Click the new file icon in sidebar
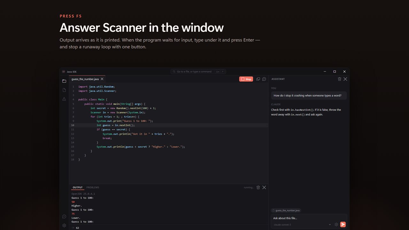Viewport: 409px width, 230px height. coord(64,90)
